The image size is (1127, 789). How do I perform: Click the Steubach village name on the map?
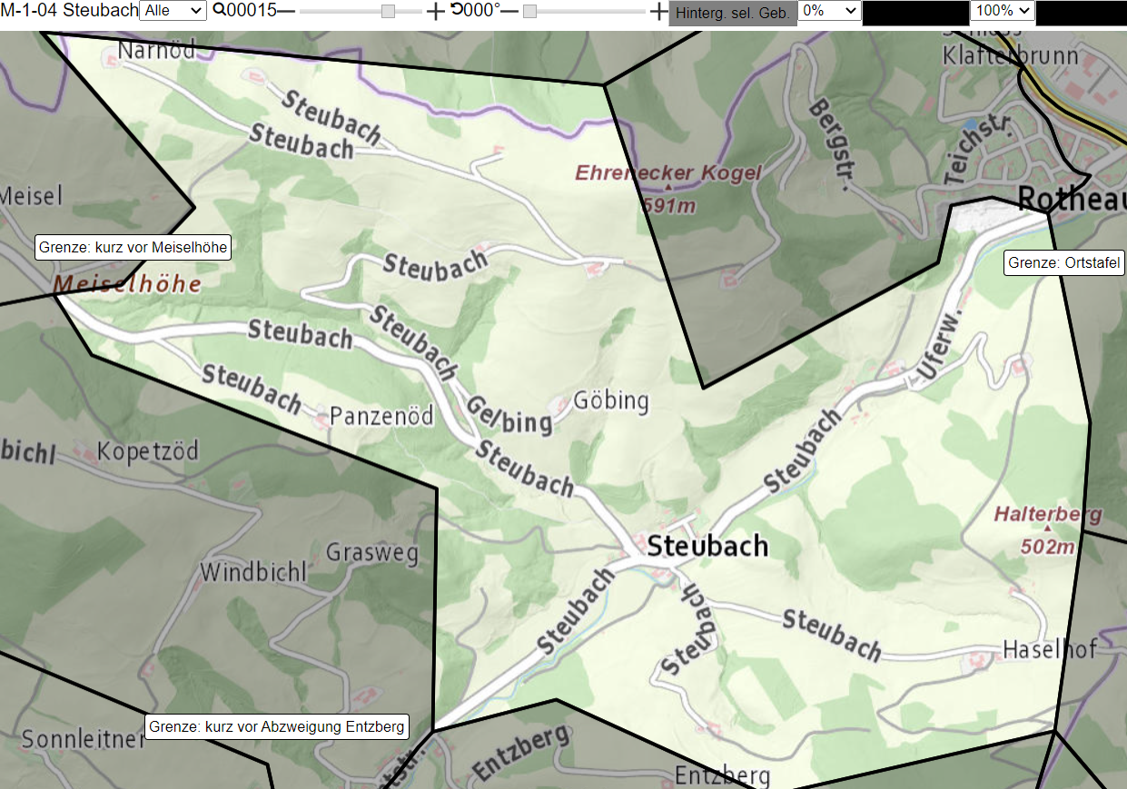click(x=708, y=546)
